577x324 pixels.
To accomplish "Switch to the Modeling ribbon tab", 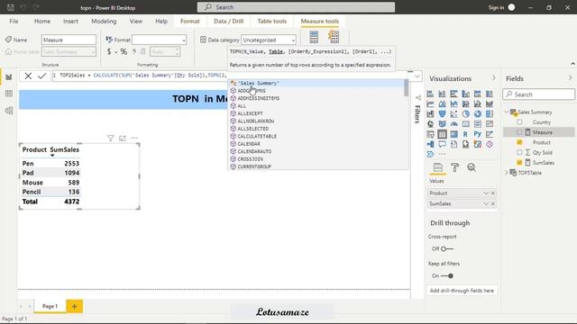I will point(104,22).
